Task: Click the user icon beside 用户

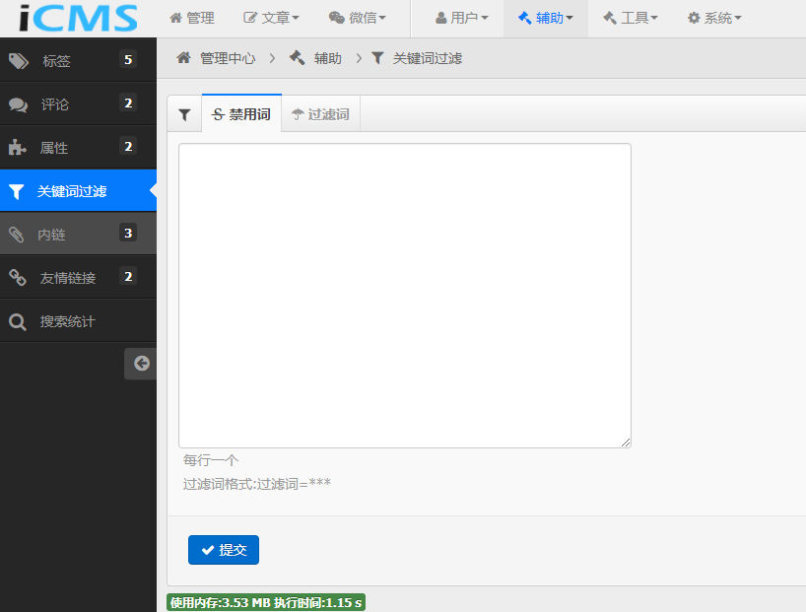Action: [x=440, y=18]
